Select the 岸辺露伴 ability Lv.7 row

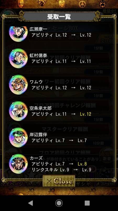pyautogui.click(x=59, y=141)
